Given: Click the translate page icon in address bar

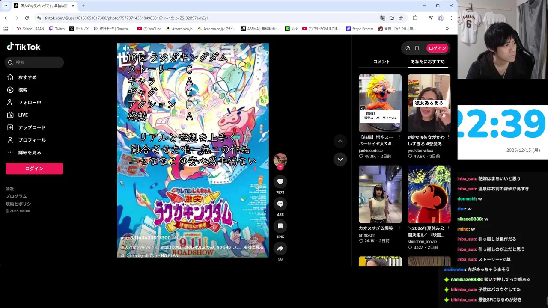Looking at the screenshot, I should point(382,18).
